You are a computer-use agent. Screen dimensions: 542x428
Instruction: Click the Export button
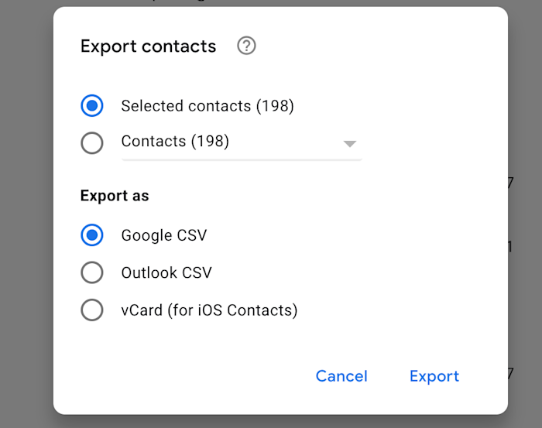click(434, 376)
